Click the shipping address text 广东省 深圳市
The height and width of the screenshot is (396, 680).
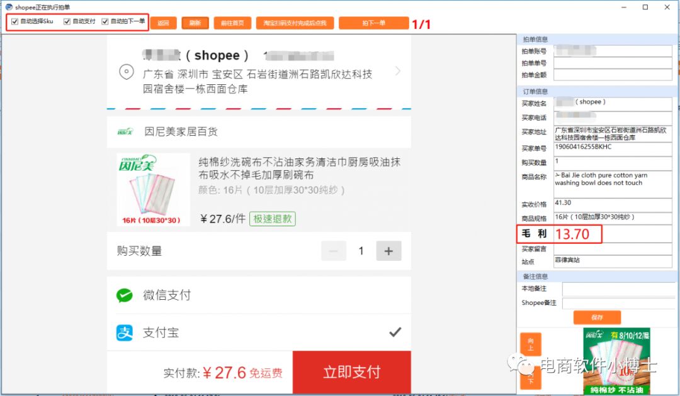click(x=258, y=81)
